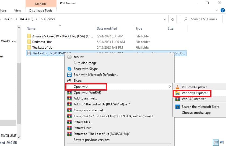Choose Extract to "The Last of Us [BCUS98174]\"
The image size is (226, 146).
click(102, 134)
